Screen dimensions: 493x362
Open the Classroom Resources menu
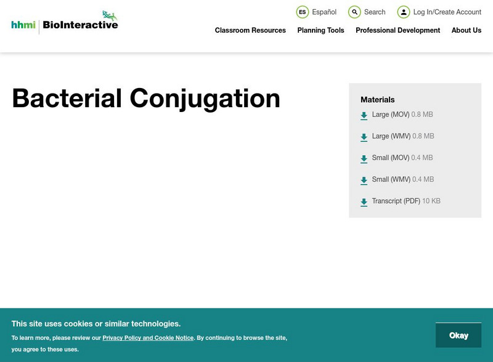[249, 30]
